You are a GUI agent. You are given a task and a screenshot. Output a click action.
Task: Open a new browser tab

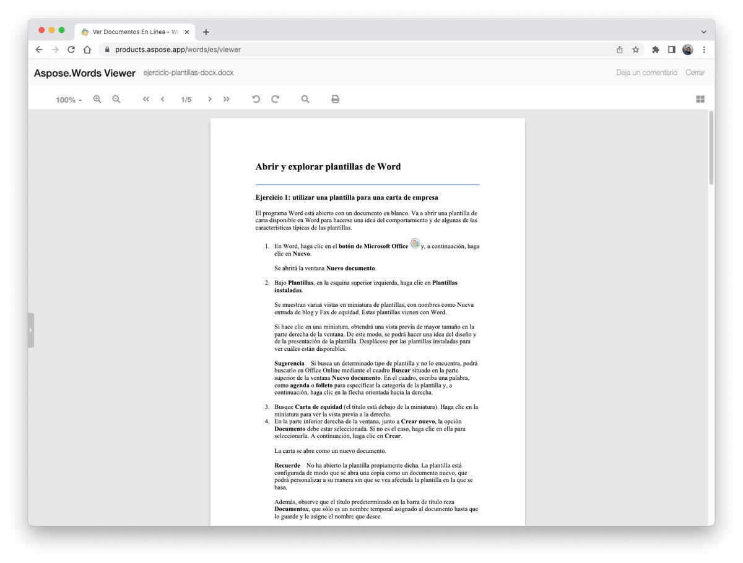(206, 32)
